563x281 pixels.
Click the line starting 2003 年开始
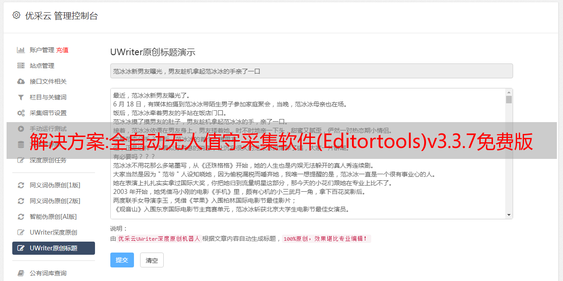pos(239,192)
